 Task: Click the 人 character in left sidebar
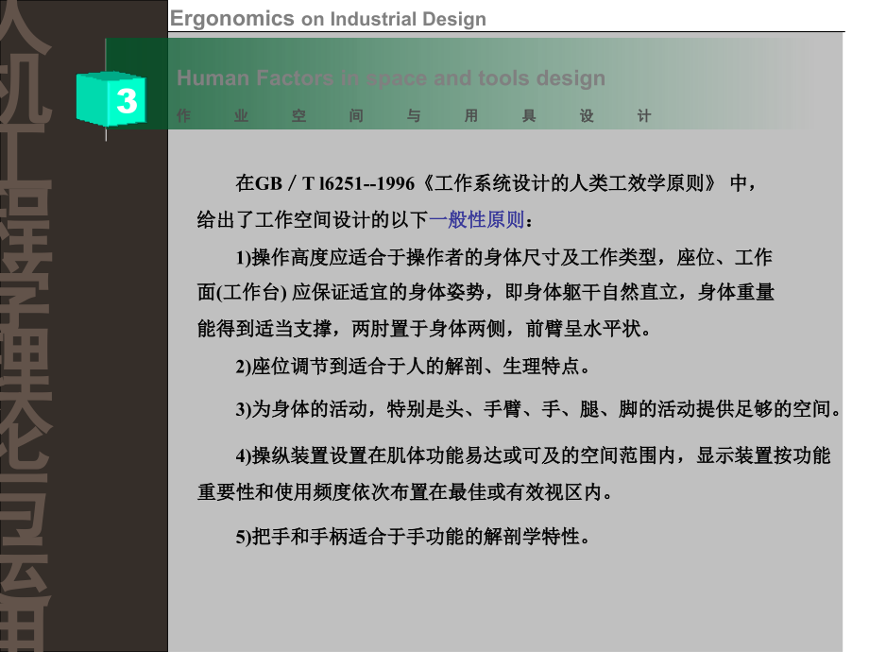tap(28, 28)
